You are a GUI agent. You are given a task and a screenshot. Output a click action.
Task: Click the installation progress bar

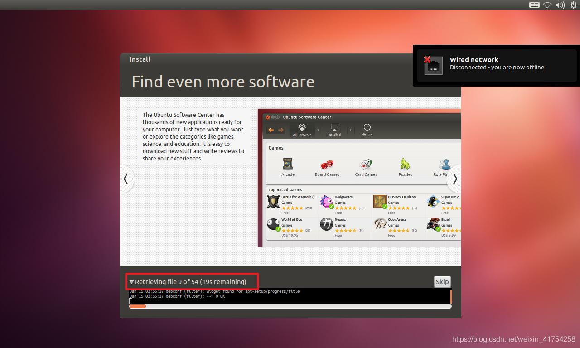(290, 306)
